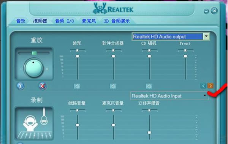Click the 立体声混音 channel label
Image resolution: width=228 pixels, height=144 pixels.
(x=149, y=103)
